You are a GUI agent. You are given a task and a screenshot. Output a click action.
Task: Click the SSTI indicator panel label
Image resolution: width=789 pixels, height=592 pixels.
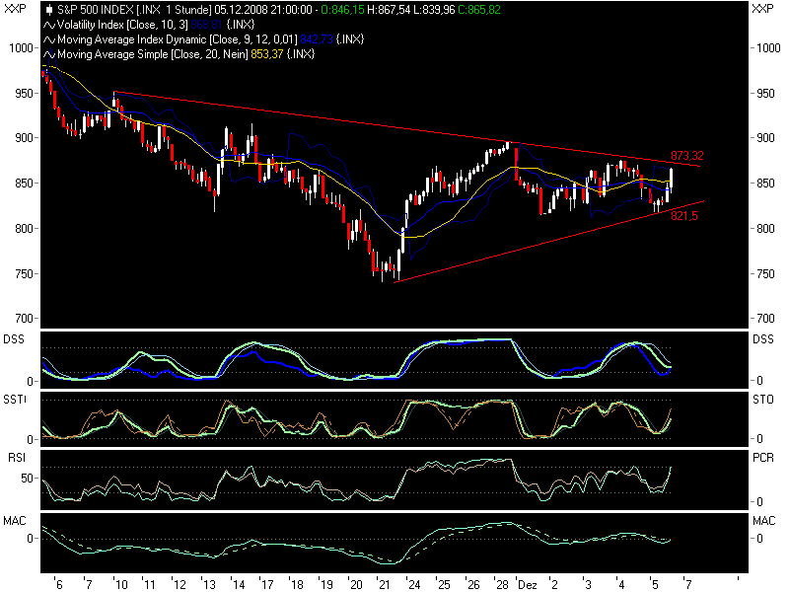(15, 400)
